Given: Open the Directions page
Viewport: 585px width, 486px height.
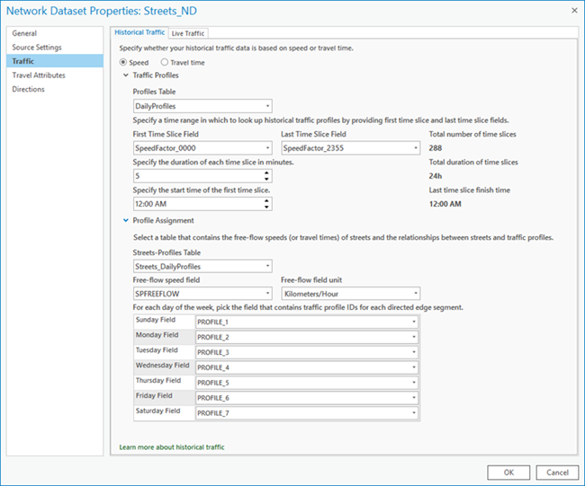Looking at the screenshot, I should tap(28, 89).
